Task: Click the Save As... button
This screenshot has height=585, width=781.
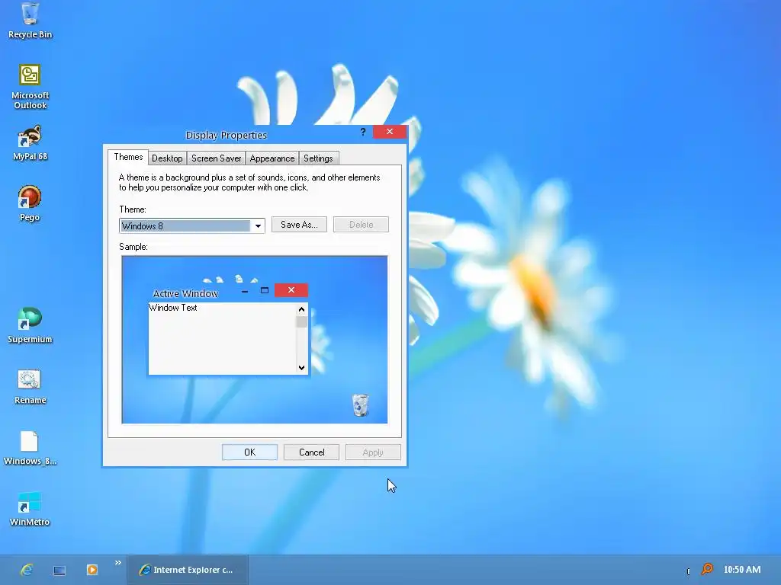Action: click(299, 225)
